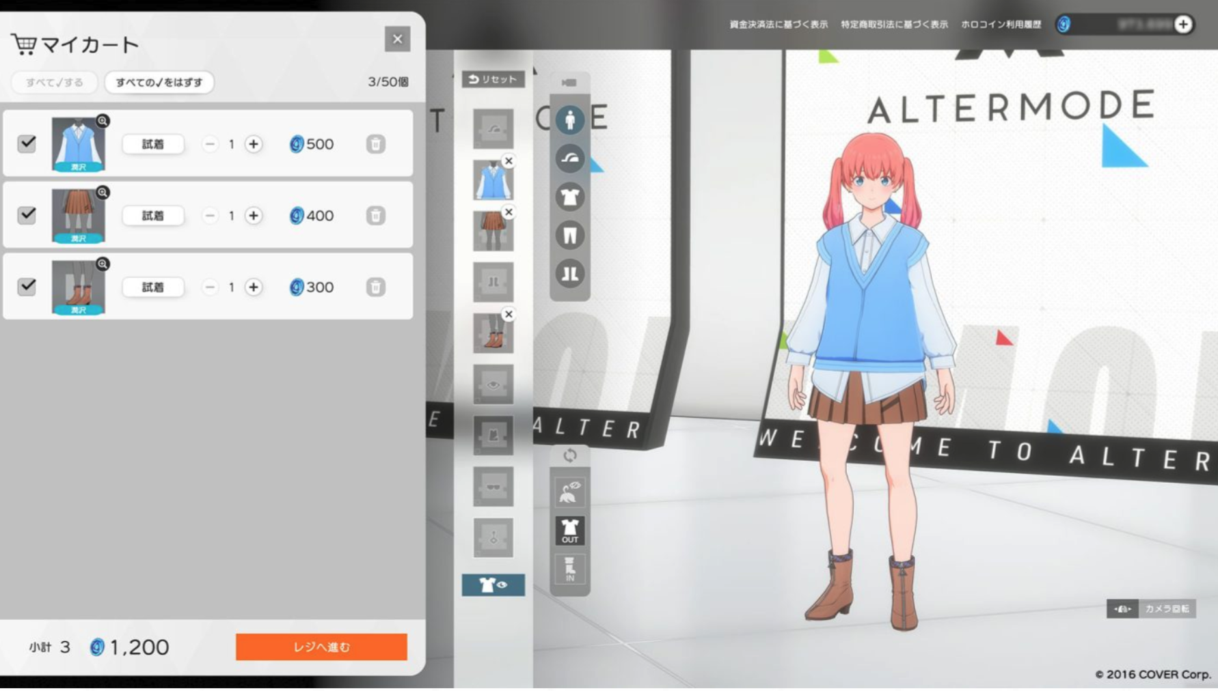Viewport: 1218px width, 691px height.
Task: Select the empty glasses equipment slot
Action: pyautogui.click(x=493, y=487)
